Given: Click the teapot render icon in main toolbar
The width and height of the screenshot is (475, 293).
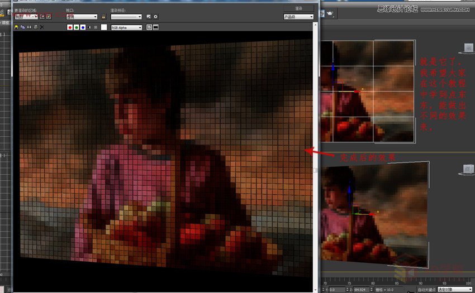Looking at the screenshot, I should (330, 13).
